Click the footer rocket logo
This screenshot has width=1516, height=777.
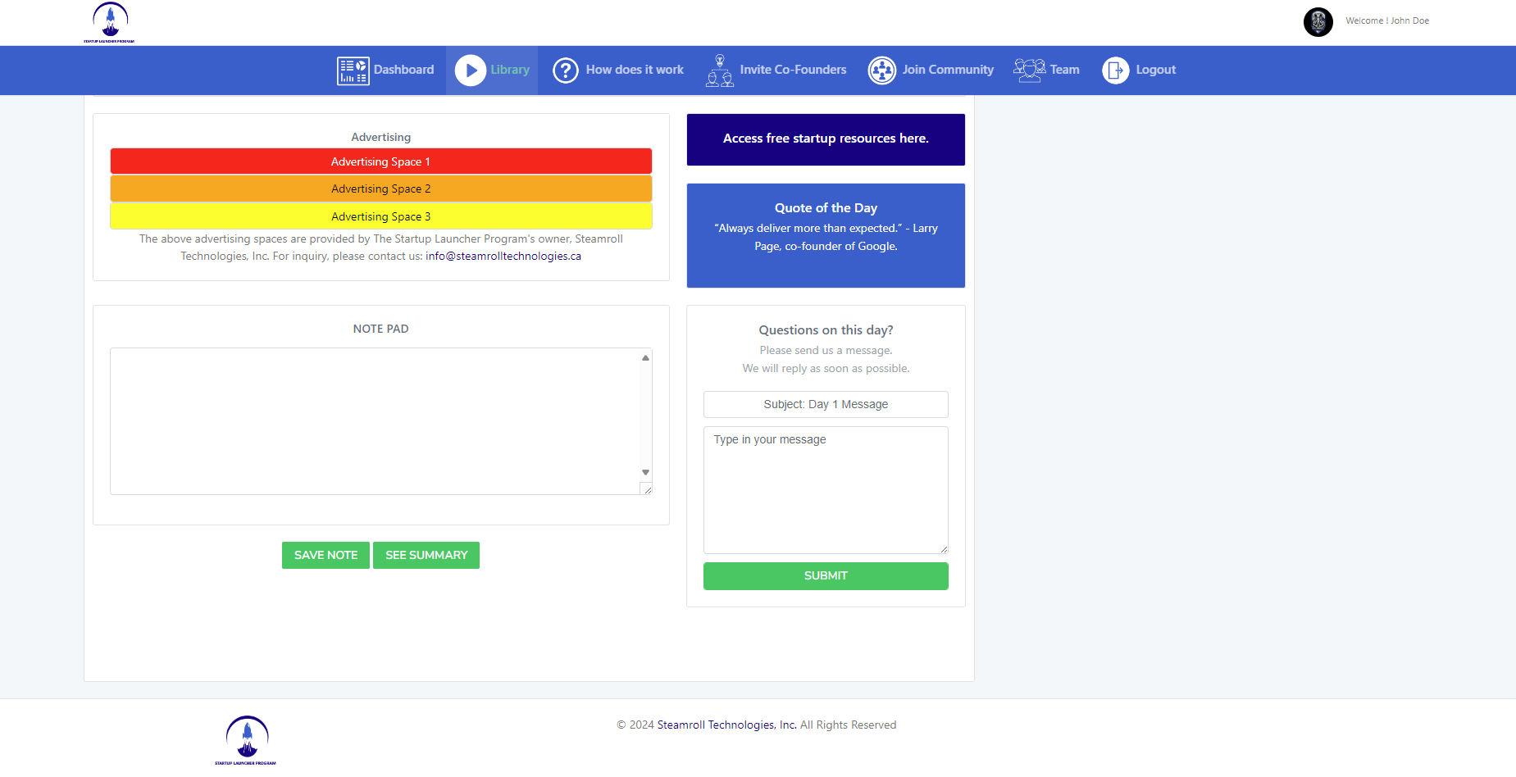pyautogui.click(x=246, y=739)
